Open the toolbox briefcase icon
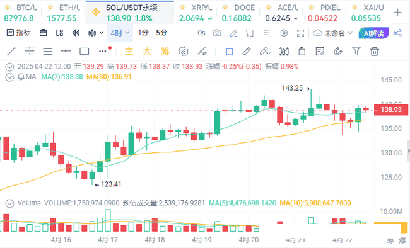 [43, 33]
